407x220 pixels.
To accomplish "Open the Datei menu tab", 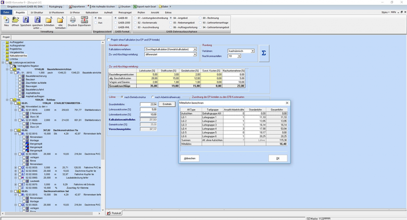I will coord(6,12).
